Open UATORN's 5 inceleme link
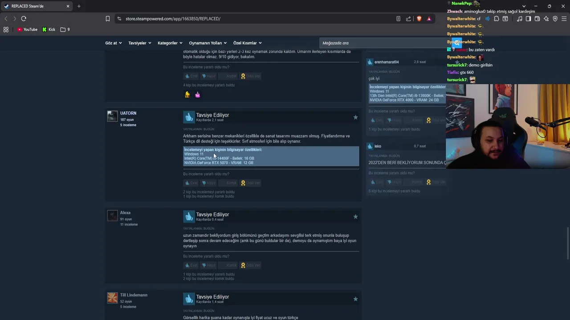 [128, 125]
